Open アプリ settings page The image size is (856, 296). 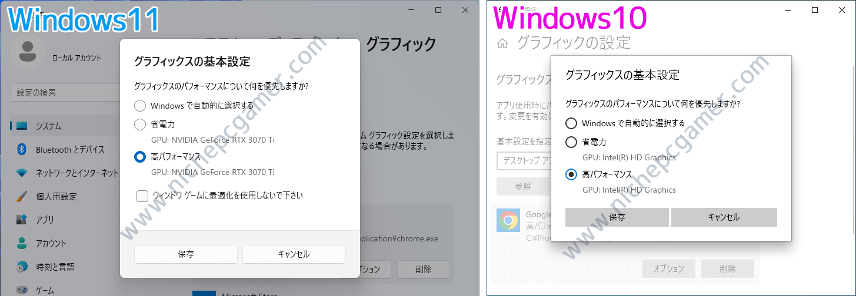point(65,220)
